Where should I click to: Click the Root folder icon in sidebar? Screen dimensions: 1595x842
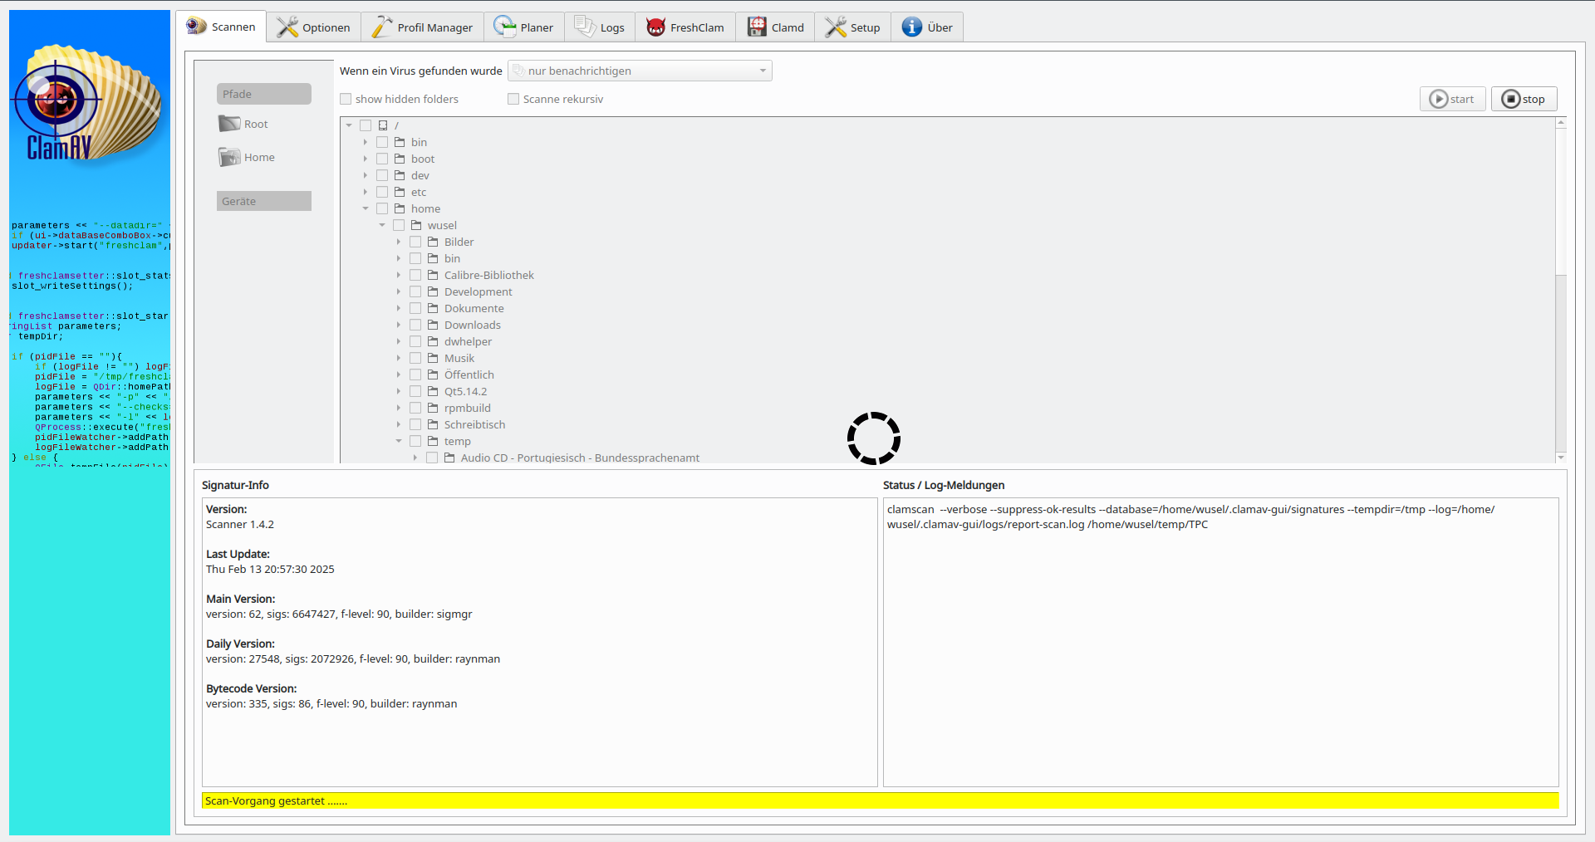229,124
